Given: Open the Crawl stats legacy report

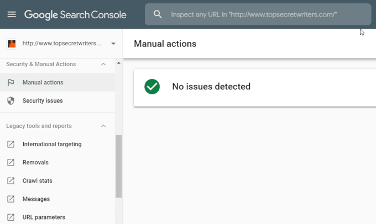Looking at the screenshot, I should coord(38,181).
